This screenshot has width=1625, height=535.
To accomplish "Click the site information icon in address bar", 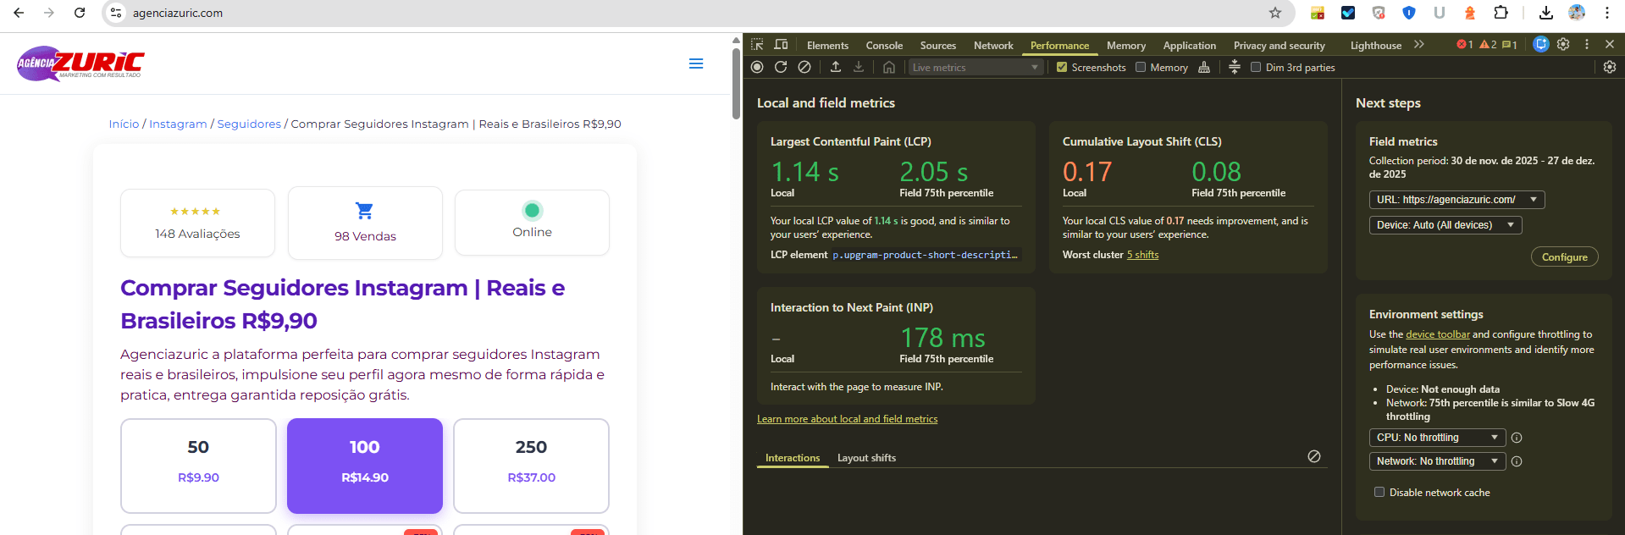I will pos(116,13).
